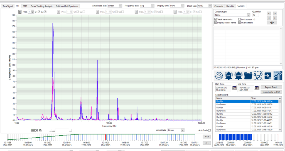Open the Amplitude axis dropdown

[x=115, y=6]
